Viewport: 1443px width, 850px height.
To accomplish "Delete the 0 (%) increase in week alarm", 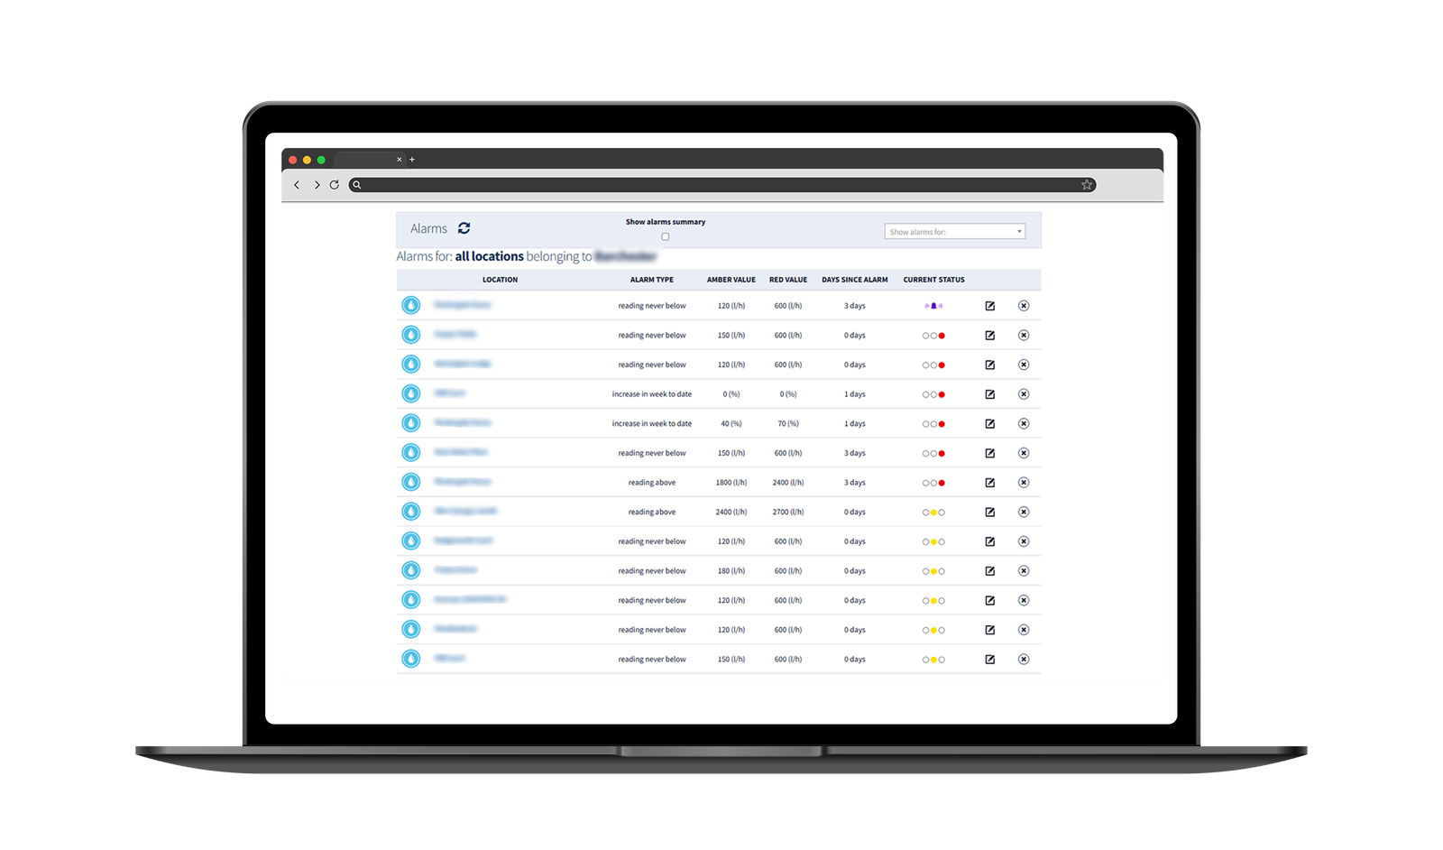I will [x=1023, y=394].
